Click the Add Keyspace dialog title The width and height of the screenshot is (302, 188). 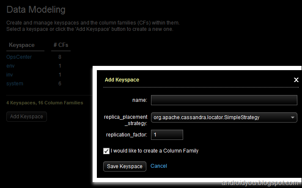pyautogui.click(x=122, y=79)
